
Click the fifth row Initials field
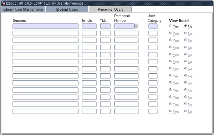(89, 54)
